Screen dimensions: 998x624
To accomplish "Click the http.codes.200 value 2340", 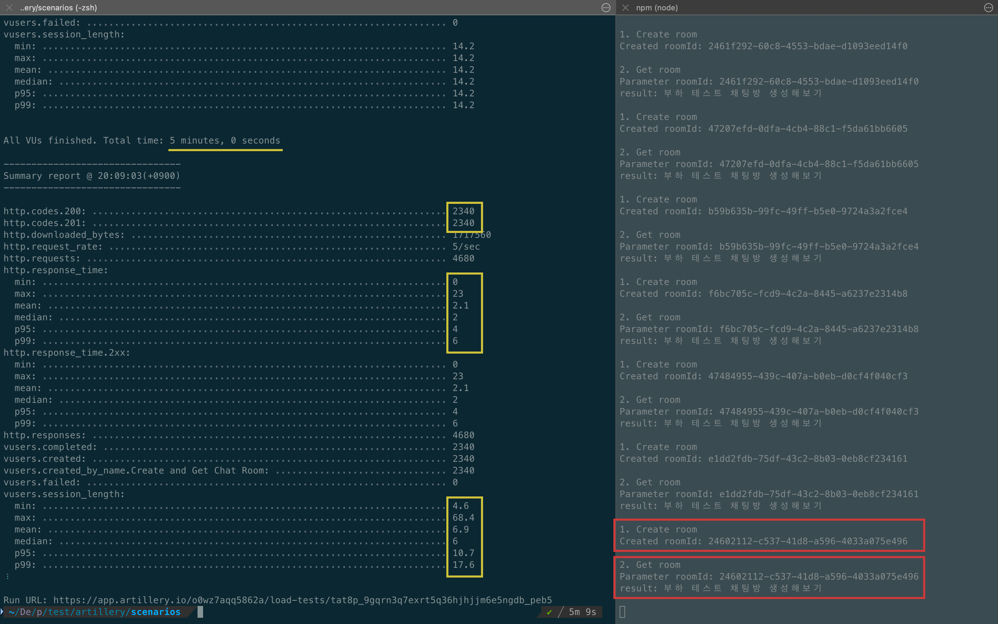I will coord(463,211).
